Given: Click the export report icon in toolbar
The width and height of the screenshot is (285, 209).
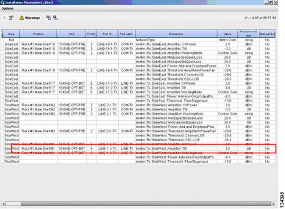Looking at the screenshot, I should [x=11, y=18].
